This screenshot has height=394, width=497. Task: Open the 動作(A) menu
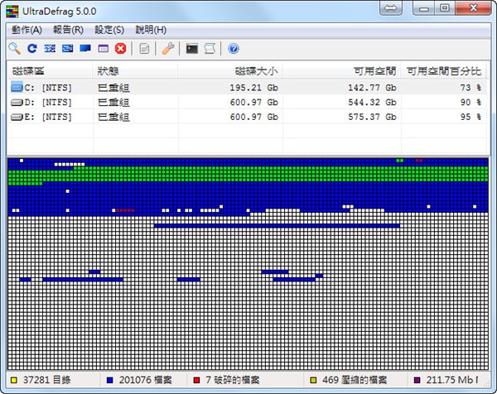click(27, 29)
